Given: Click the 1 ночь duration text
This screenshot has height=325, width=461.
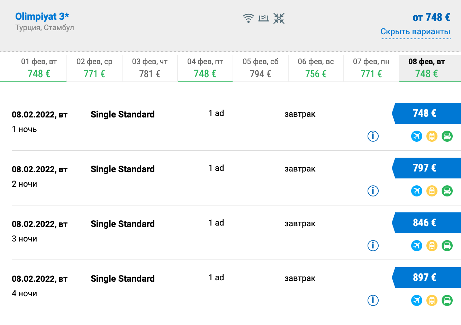Looking at the screenshot, I should (24, 129).
